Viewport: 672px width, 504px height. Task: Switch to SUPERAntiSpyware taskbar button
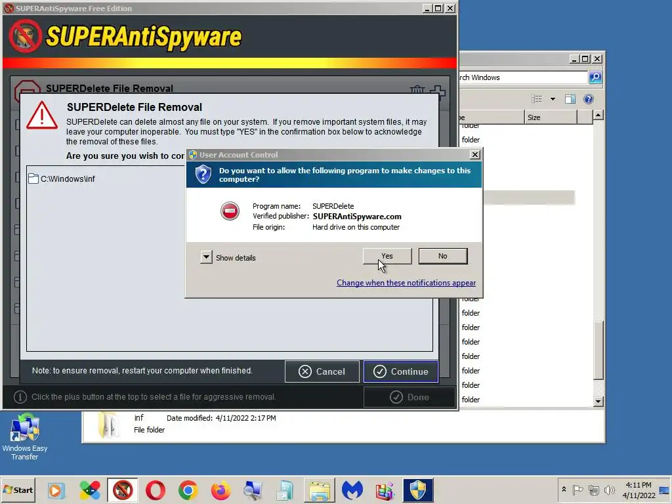point(123,490)
